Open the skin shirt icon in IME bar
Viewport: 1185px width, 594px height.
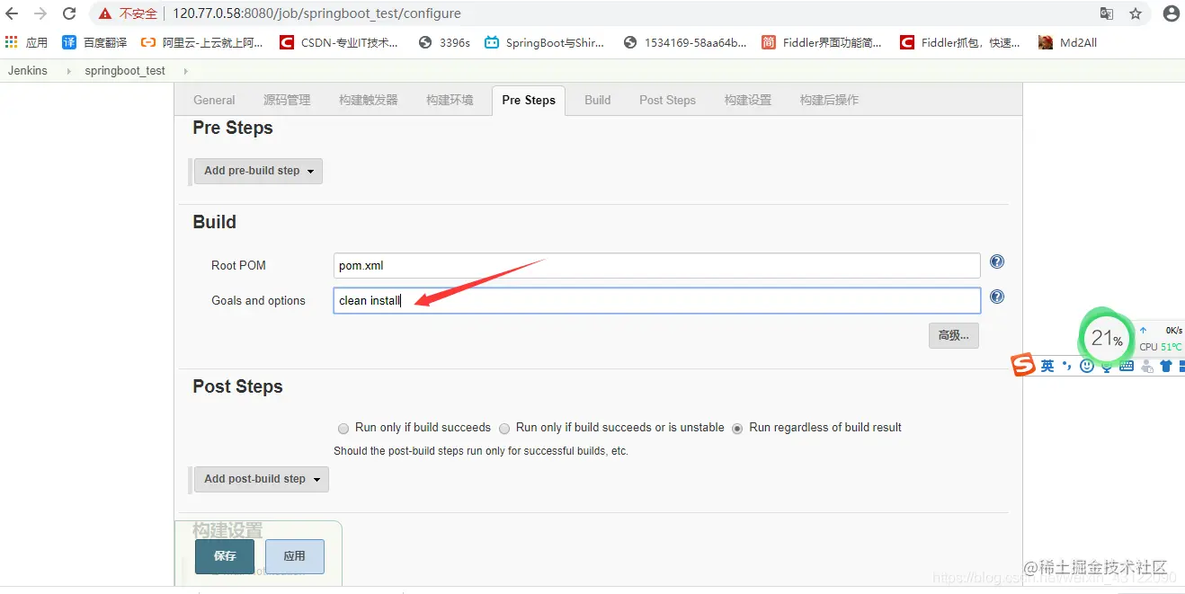click(x=1166, y=366)
